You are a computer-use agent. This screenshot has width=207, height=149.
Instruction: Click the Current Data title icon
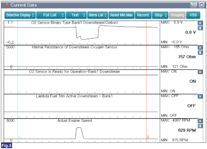pos(7,5)
